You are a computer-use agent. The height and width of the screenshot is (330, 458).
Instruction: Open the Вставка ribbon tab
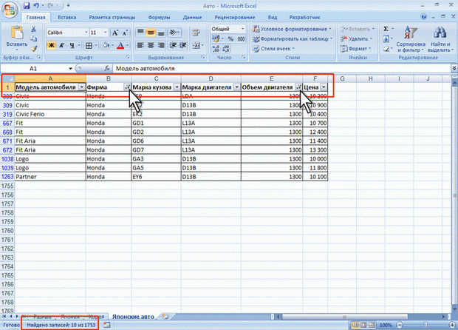pos(67,17)
